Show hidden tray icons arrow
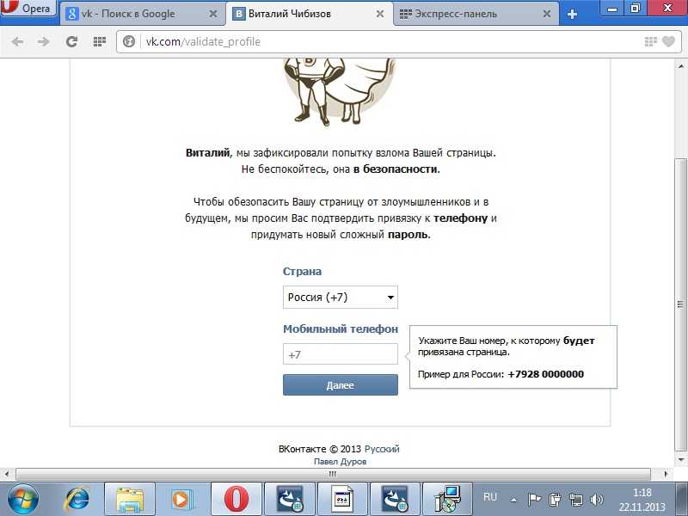This screenshot has width=688, height=516. (513, 500)
